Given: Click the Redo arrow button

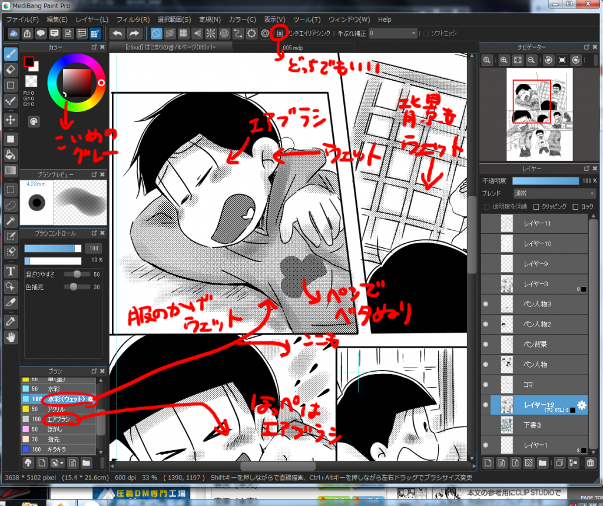Looking at the screenshot, I should pos(134,34).
